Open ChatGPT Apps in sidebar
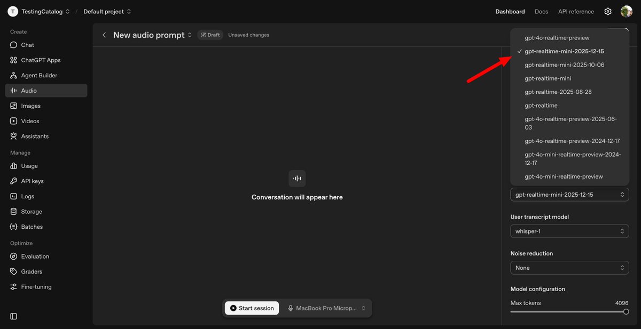 [x=46, y=60]
